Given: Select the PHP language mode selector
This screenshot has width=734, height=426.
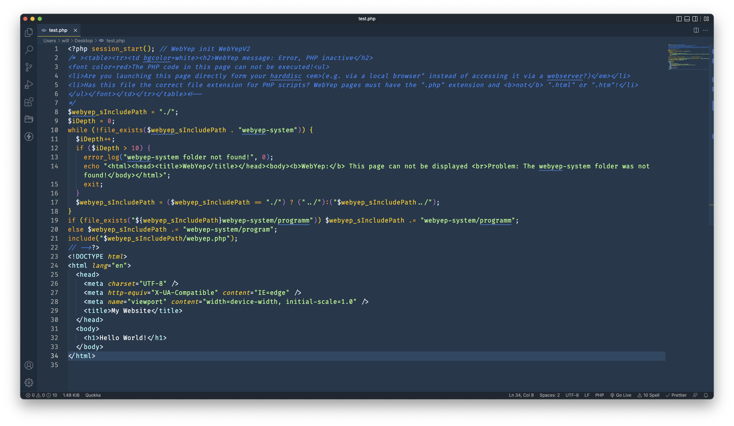Looking at the screenshot, I should 599,395.
